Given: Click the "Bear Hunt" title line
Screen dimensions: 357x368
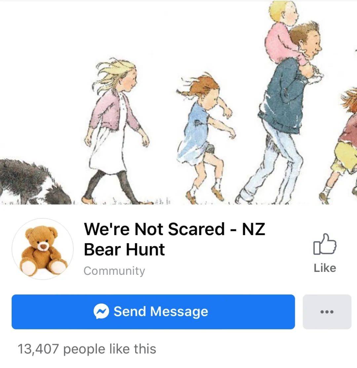Looking at the screenshot, I should (x=124, y=249).
